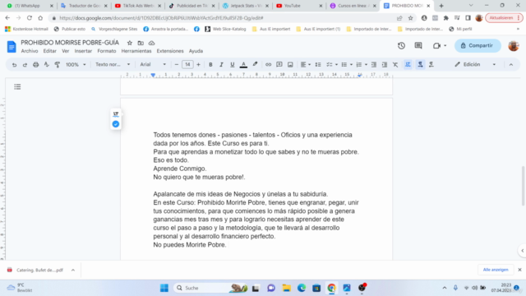Clear the text formatting
526x296 pixels.
coord(395,64)
